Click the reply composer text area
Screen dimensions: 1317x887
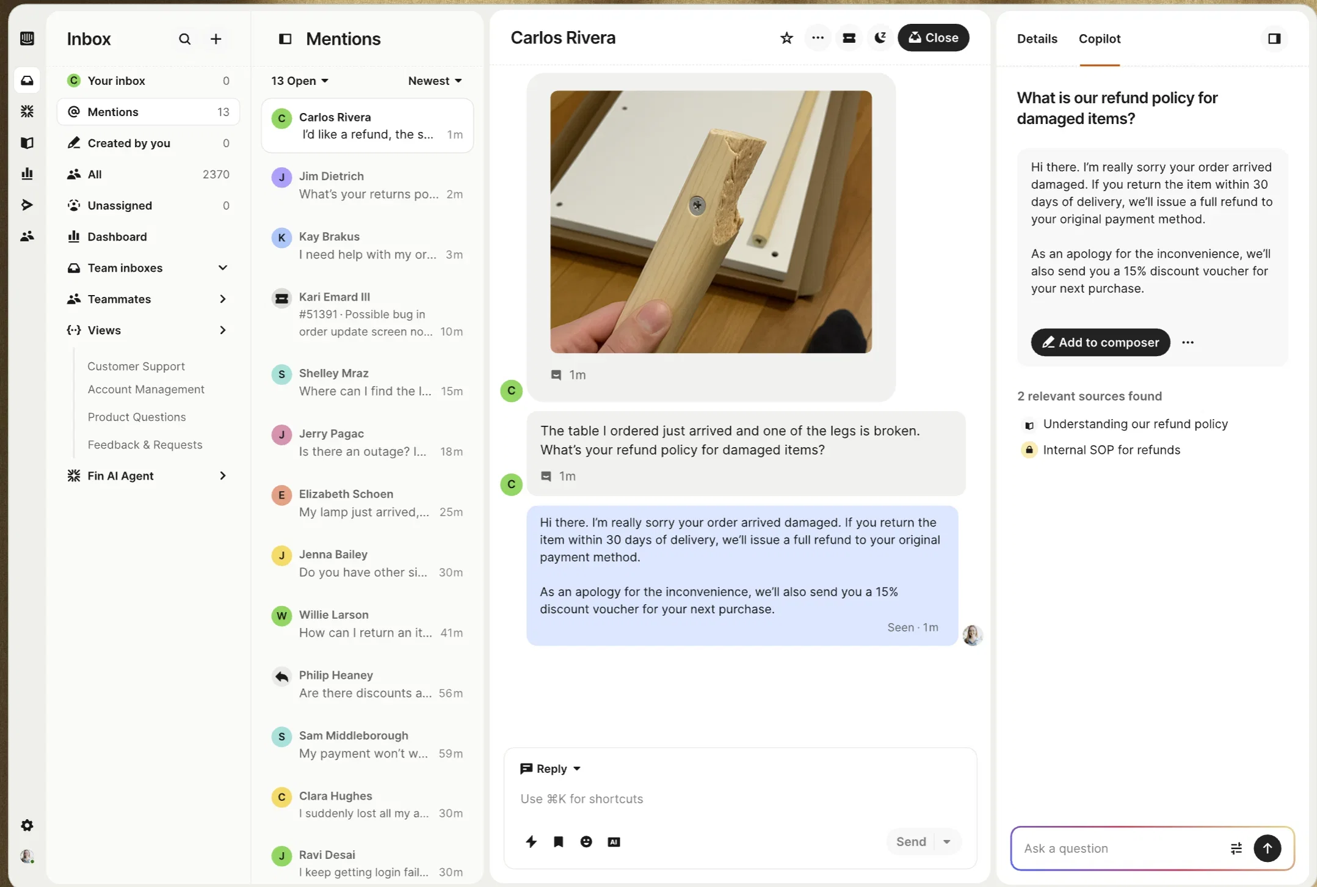pos(740,799)
